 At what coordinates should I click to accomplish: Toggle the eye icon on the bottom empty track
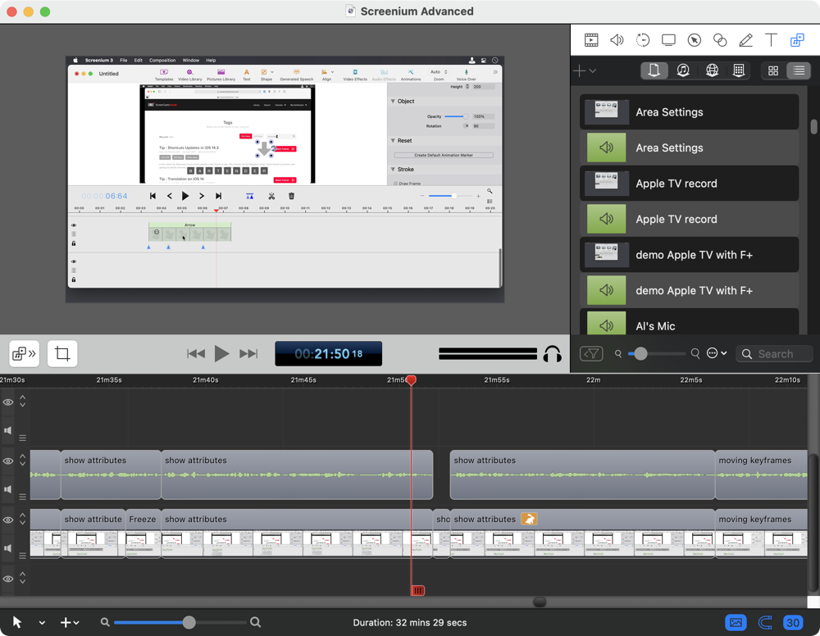8,579
